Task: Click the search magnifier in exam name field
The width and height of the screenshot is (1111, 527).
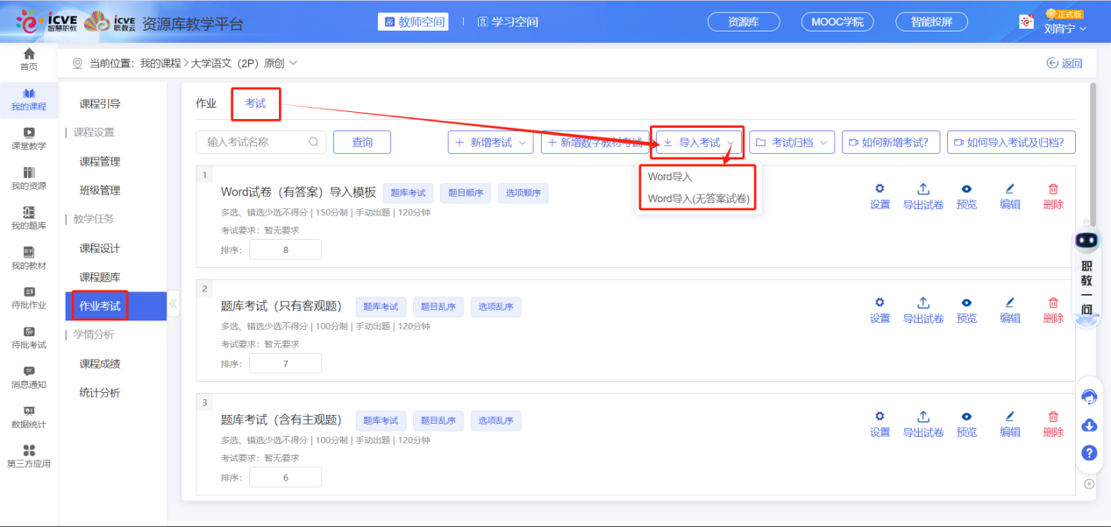Action: (x=314, y=142)
